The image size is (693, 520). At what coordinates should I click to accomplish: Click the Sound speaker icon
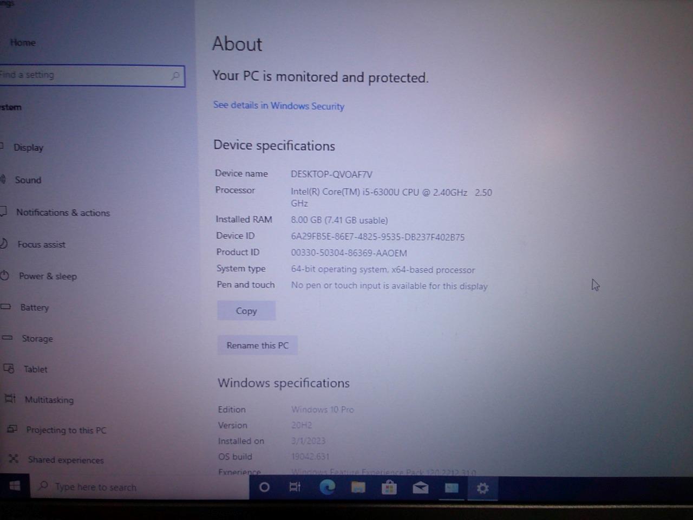[x=3, y=179]
